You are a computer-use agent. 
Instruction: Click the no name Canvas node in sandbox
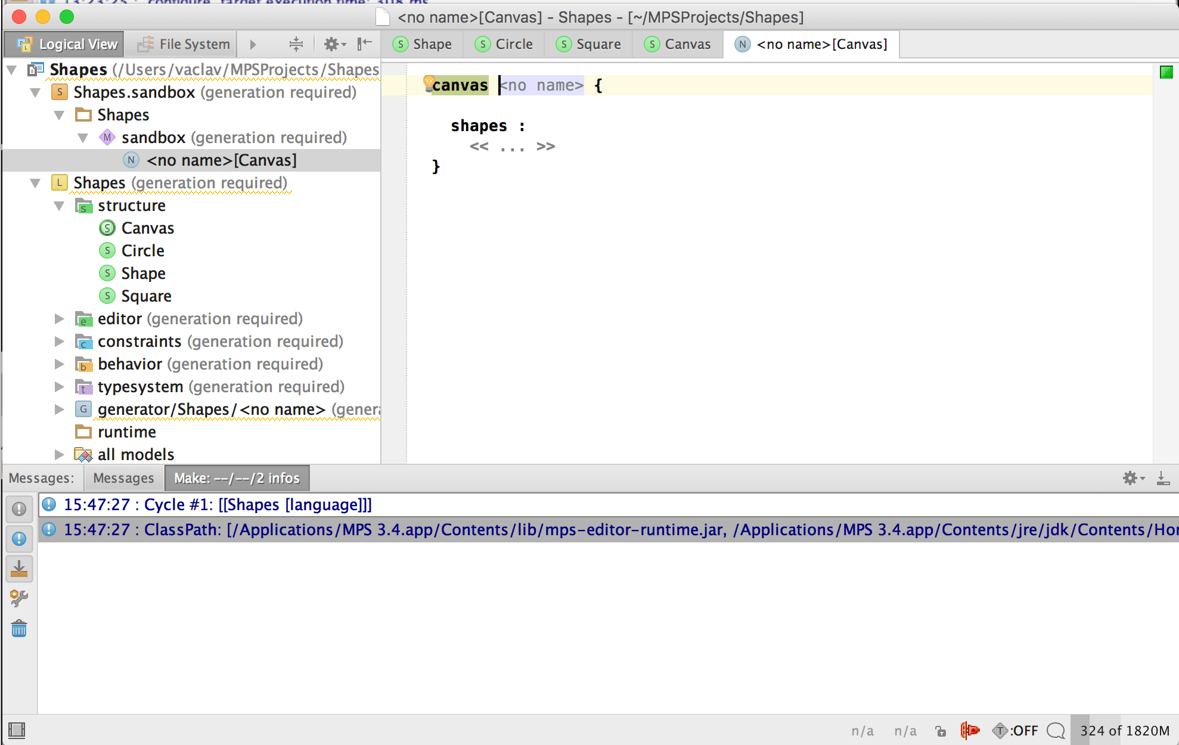point(222,160)
